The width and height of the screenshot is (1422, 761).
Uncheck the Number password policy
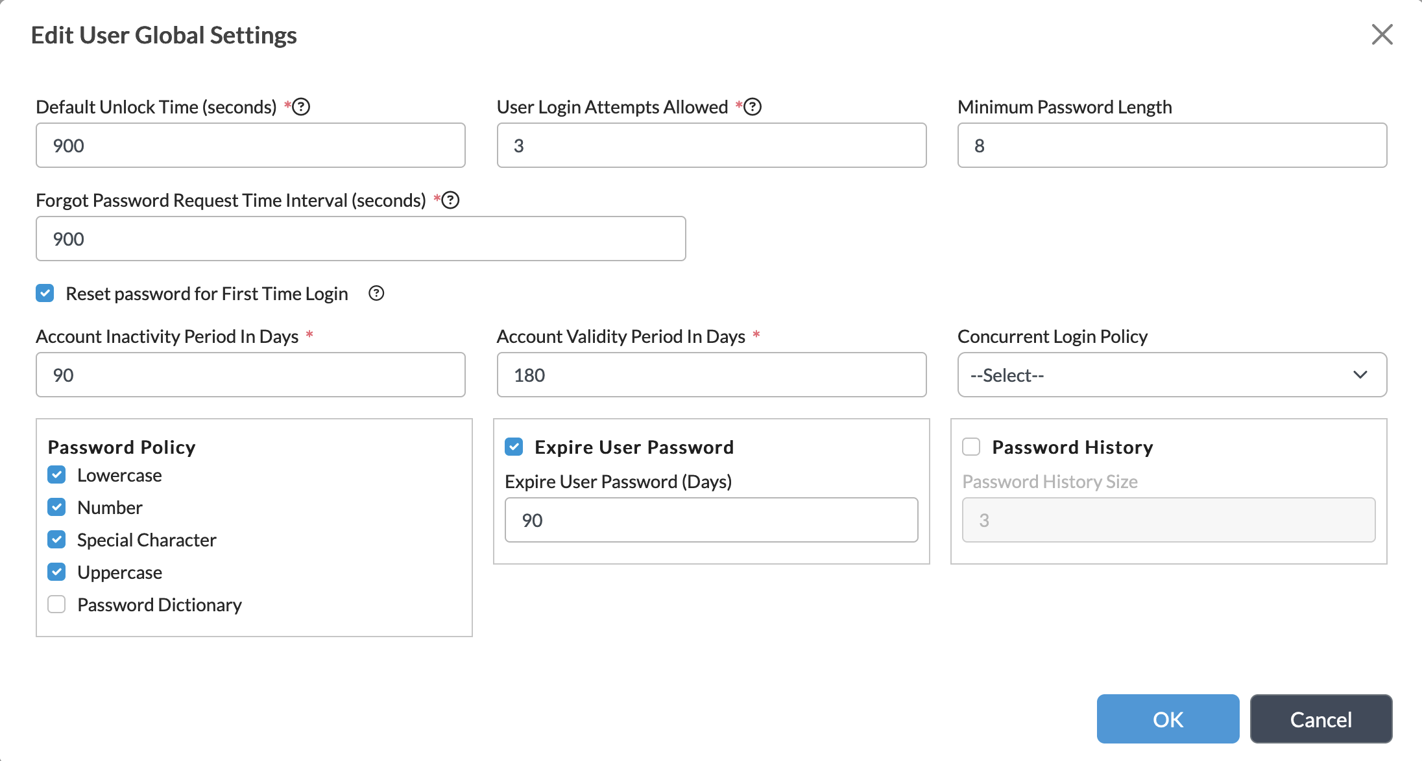click(x=56, y=507)
